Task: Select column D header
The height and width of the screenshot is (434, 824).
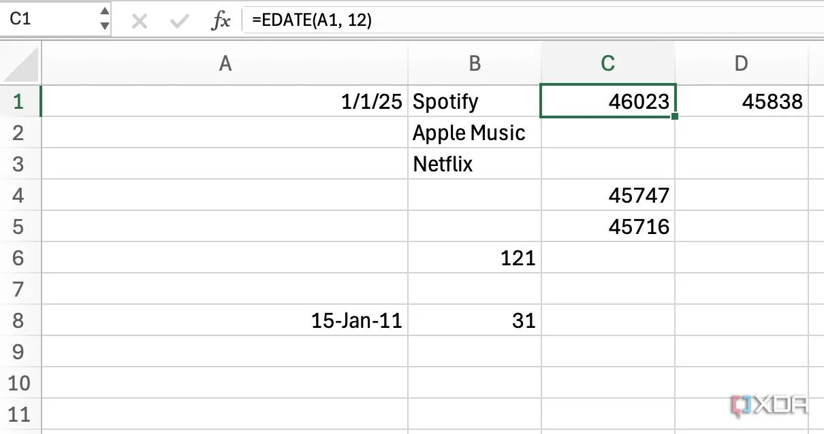Action: click(741, 64)
